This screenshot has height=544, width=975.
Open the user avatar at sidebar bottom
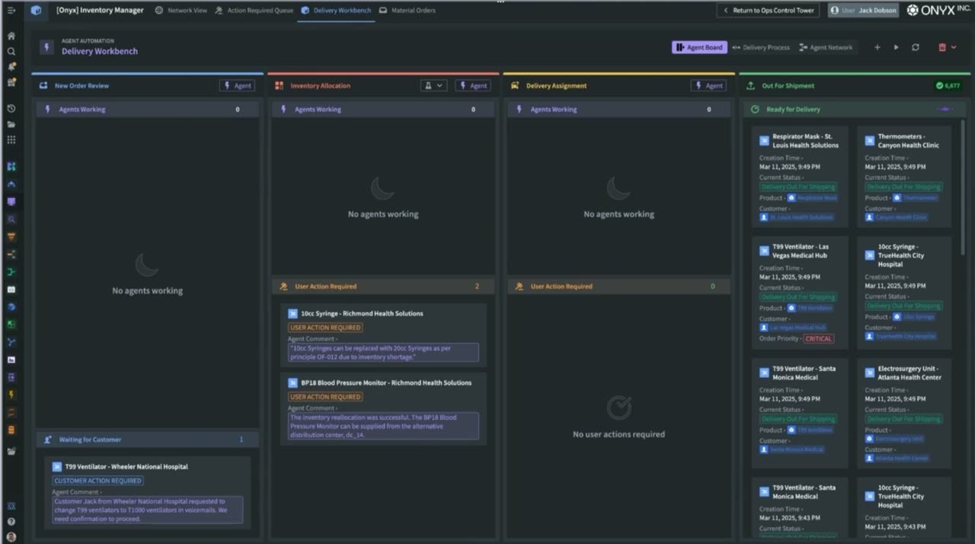point(11,536)
